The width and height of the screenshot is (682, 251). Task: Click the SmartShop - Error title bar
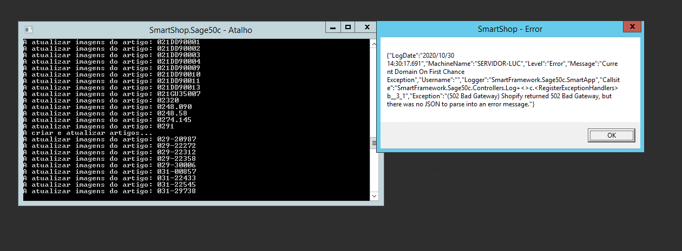pyautogui.click(x=510, y=29)
